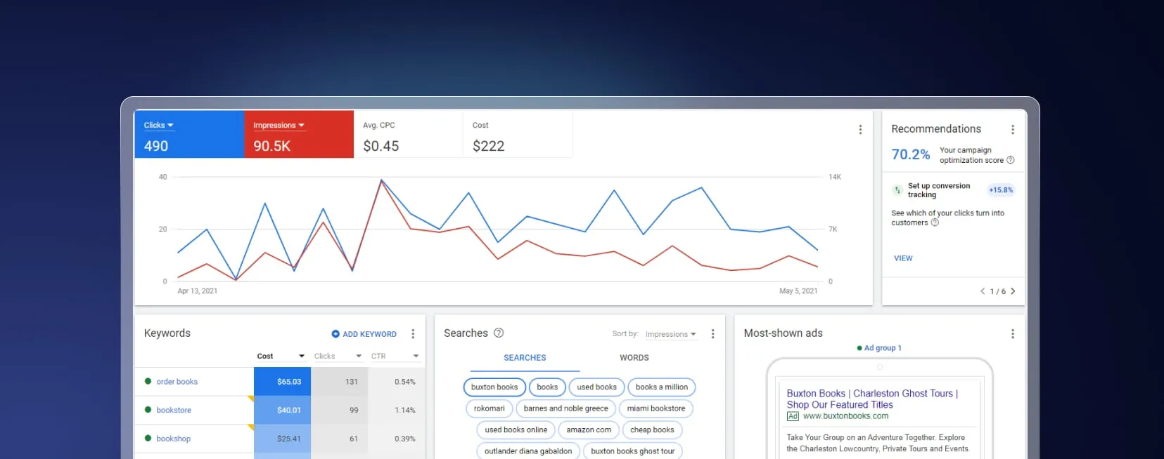Click the green status dot for order books
The height and width of the screenshot is (459, 1164).
click(148, 382)
